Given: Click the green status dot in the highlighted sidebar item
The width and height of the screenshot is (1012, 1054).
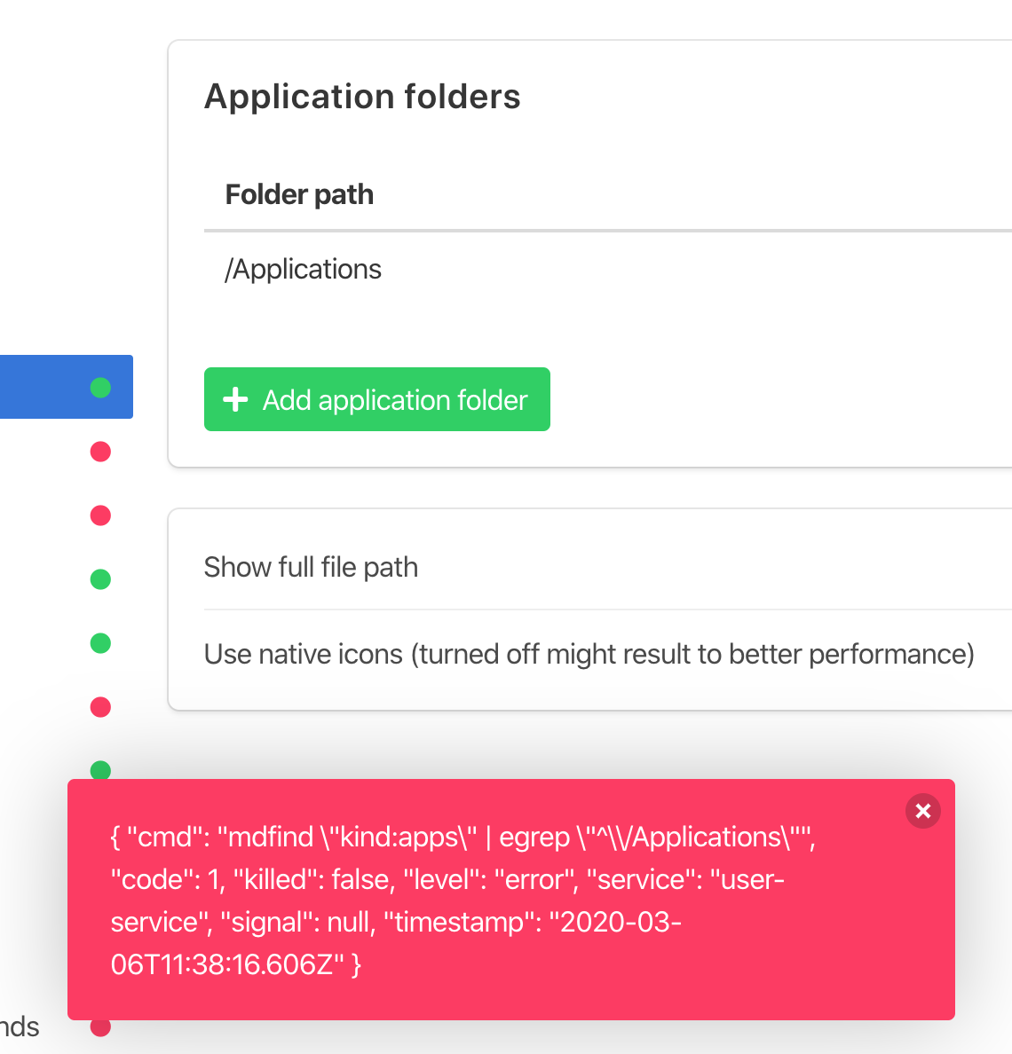Looking at the screenshot, I should coord(100,387).
